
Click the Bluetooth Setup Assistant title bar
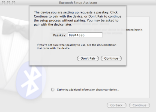click(78, 3)
